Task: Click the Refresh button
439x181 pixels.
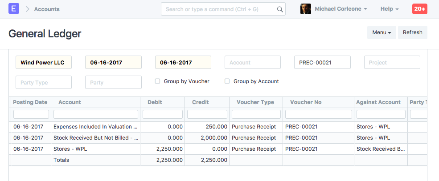Action: click(x=412, y=32)
